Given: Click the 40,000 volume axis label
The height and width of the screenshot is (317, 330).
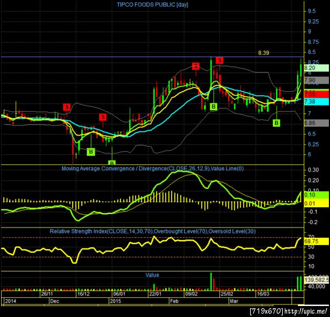Looking at the screenshot, I should 316,286.
